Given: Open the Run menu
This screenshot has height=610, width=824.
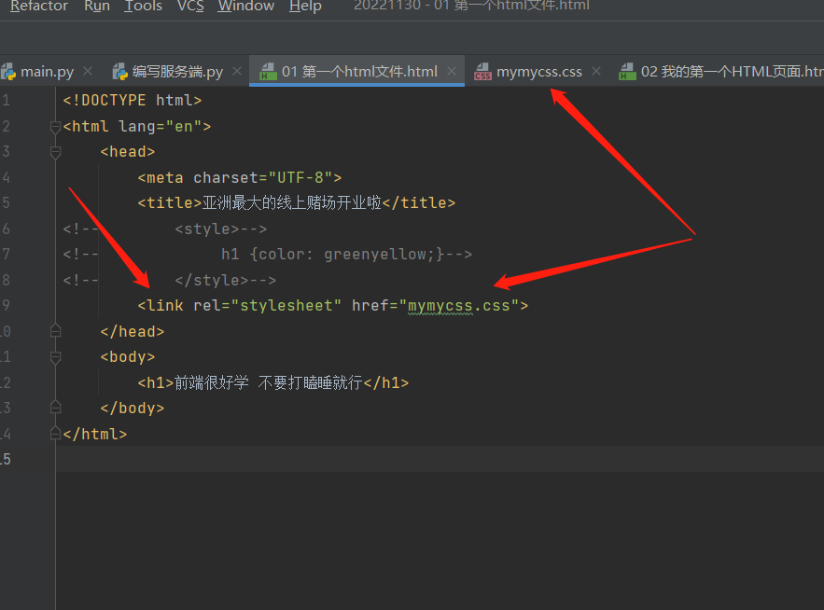Looking at the screenshot, I should [97, 7].
